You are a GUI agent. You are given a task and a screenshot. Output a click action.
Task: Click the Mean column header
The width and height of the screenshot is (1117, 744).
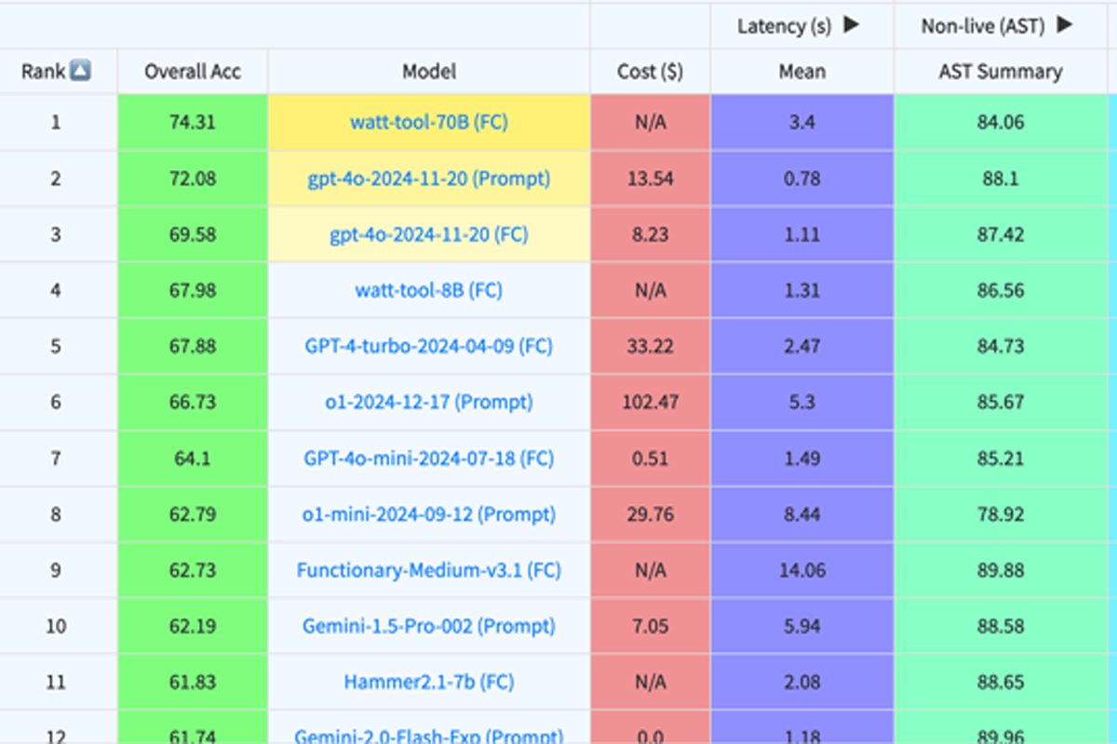pos(802,72)
